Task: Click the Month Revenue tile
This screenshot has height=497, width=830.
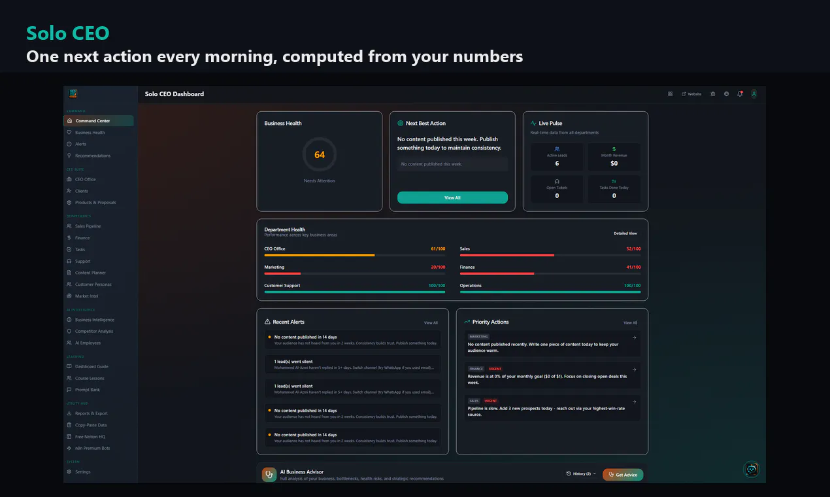Action: point(614,157)
